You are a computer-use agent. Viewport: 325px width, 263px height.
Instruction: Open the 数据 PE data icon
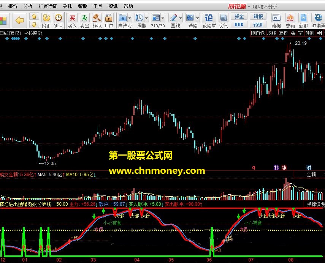click(x=276, y=18)
